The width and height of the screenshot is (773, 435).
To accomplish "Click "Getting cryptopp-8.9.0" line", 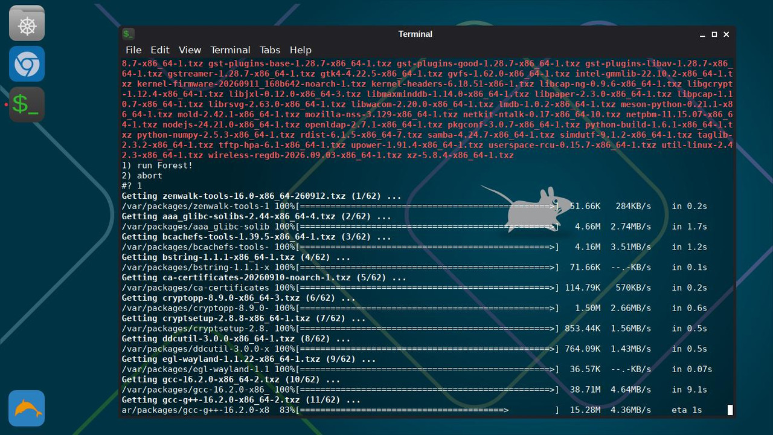I will 239,298.
